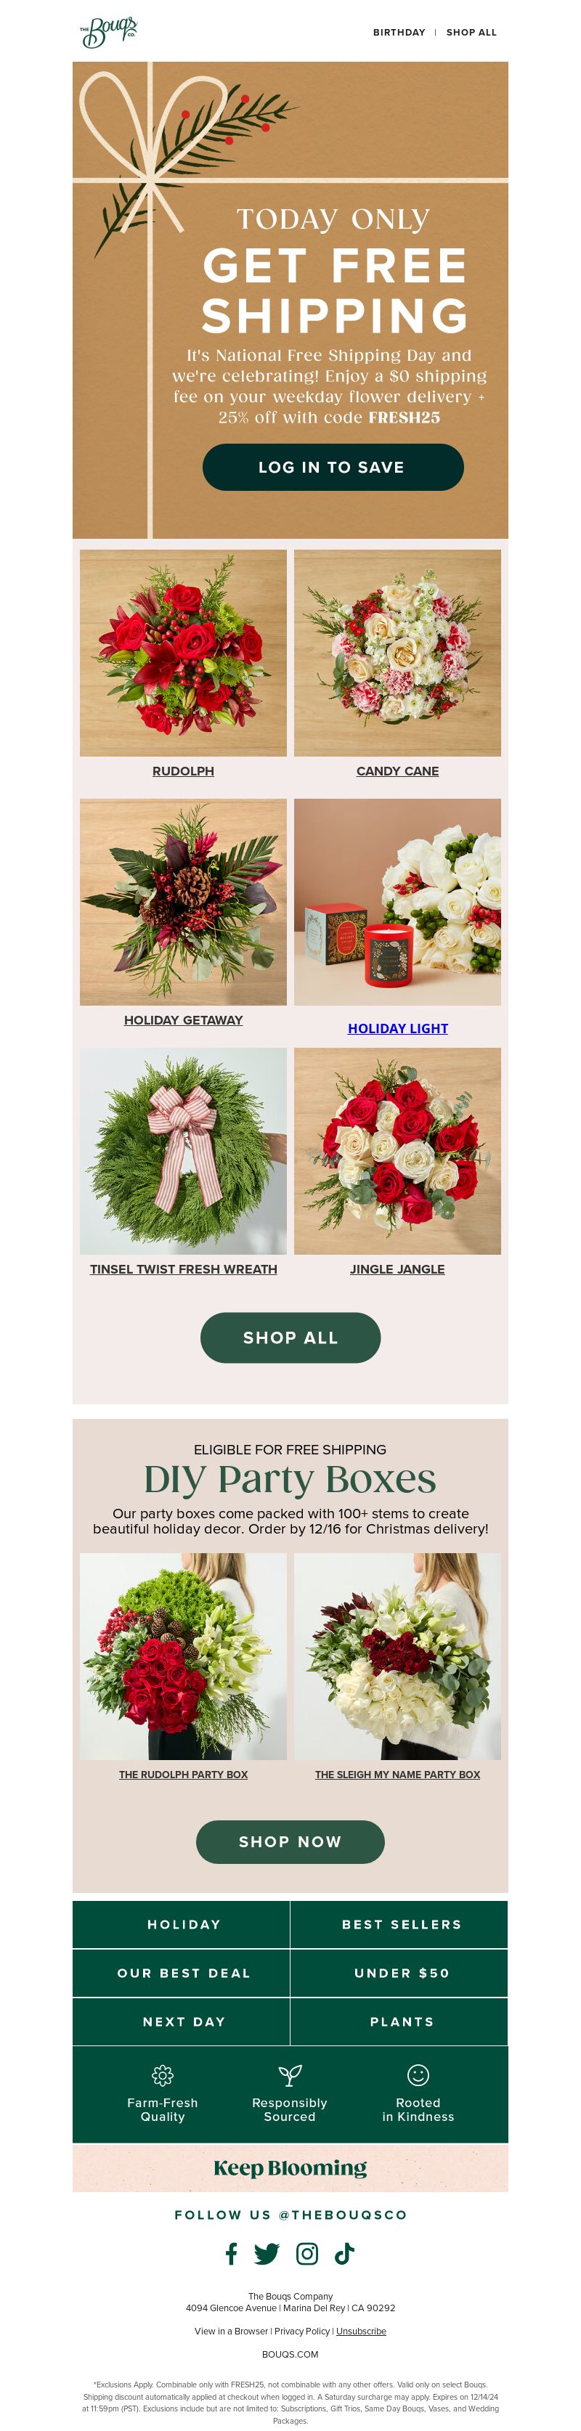This screenshot has height=2431, width=581.
Task: Click the green Shop All button
Action: pos(290,1337)
